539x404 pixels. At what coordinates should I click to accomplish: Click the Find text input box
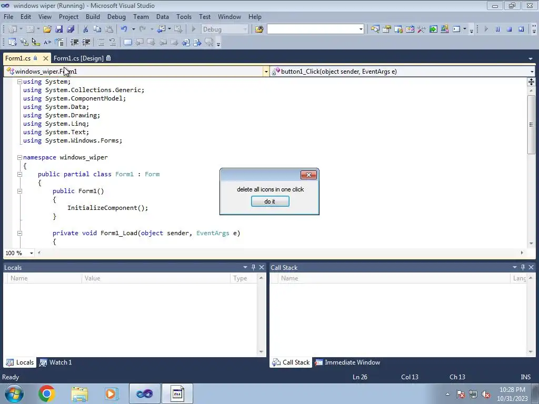[x=313, y=29]
